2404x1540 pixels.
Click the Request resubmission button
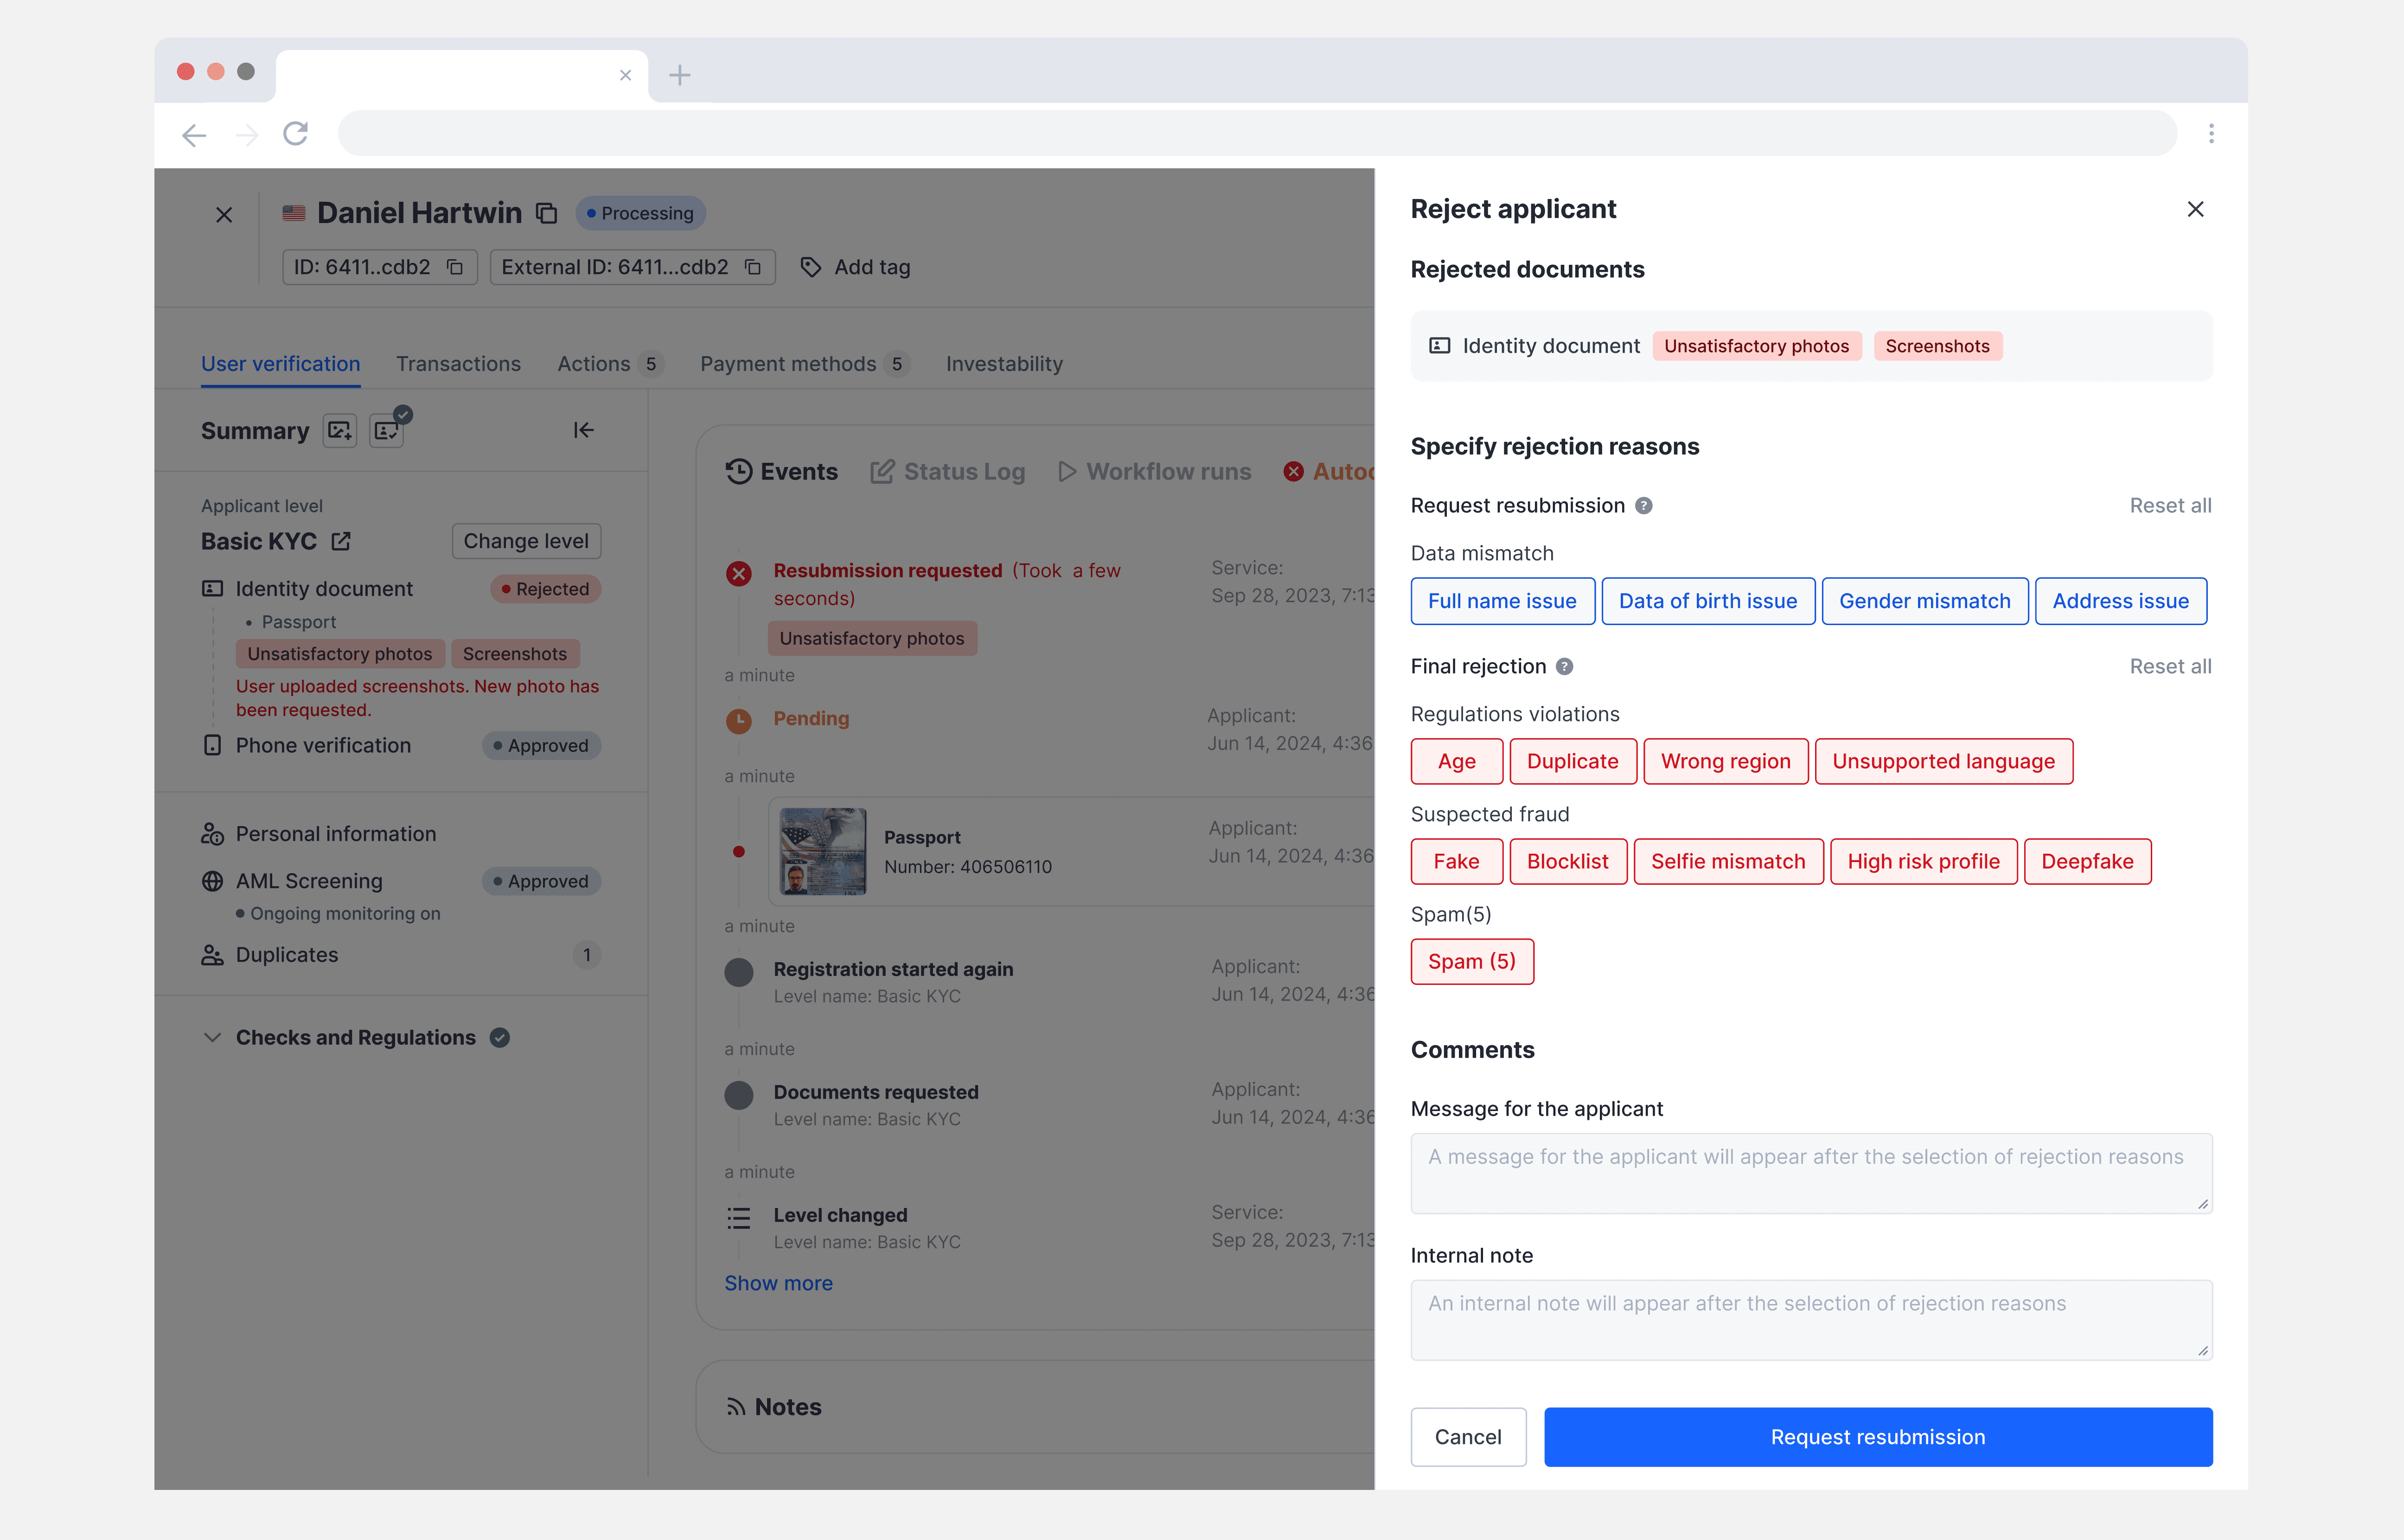point(1878,1437)
